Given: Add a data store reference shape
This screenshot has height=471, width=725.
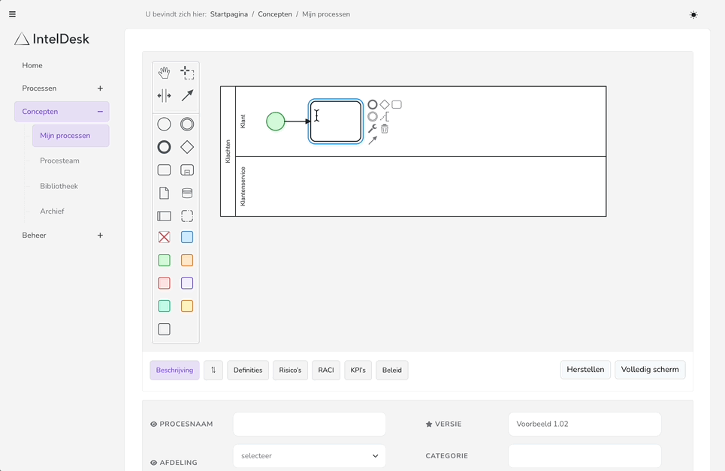Looking at the screenshot, I should (187, 193).
